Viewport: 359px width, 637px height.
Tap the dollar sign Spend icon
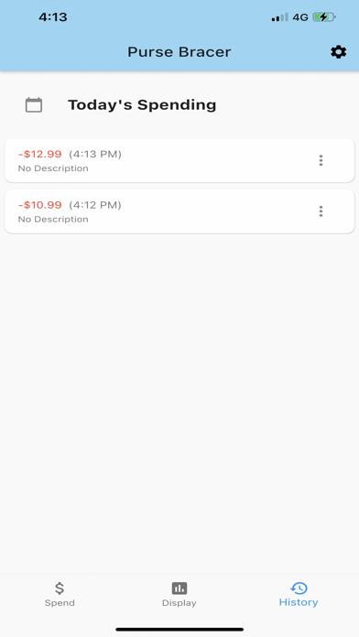pos(60,588)
